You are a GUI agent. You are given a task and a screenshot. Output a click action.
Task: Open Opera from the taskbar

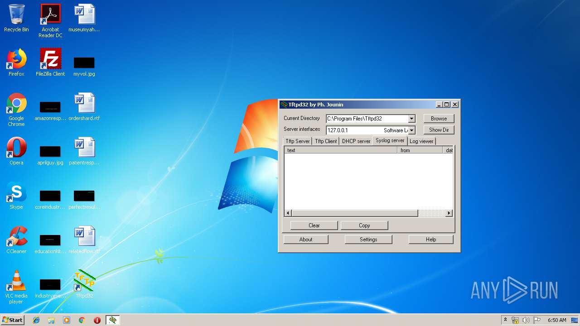point(97,320)
